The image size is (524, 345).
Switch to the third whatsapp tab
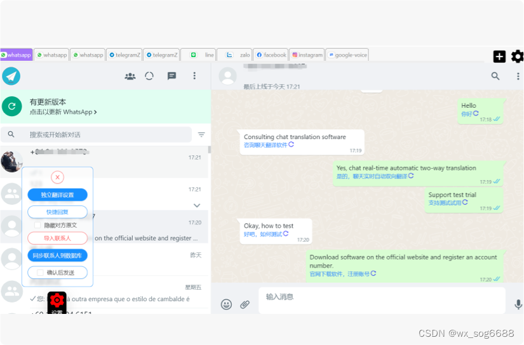(88, 55)
